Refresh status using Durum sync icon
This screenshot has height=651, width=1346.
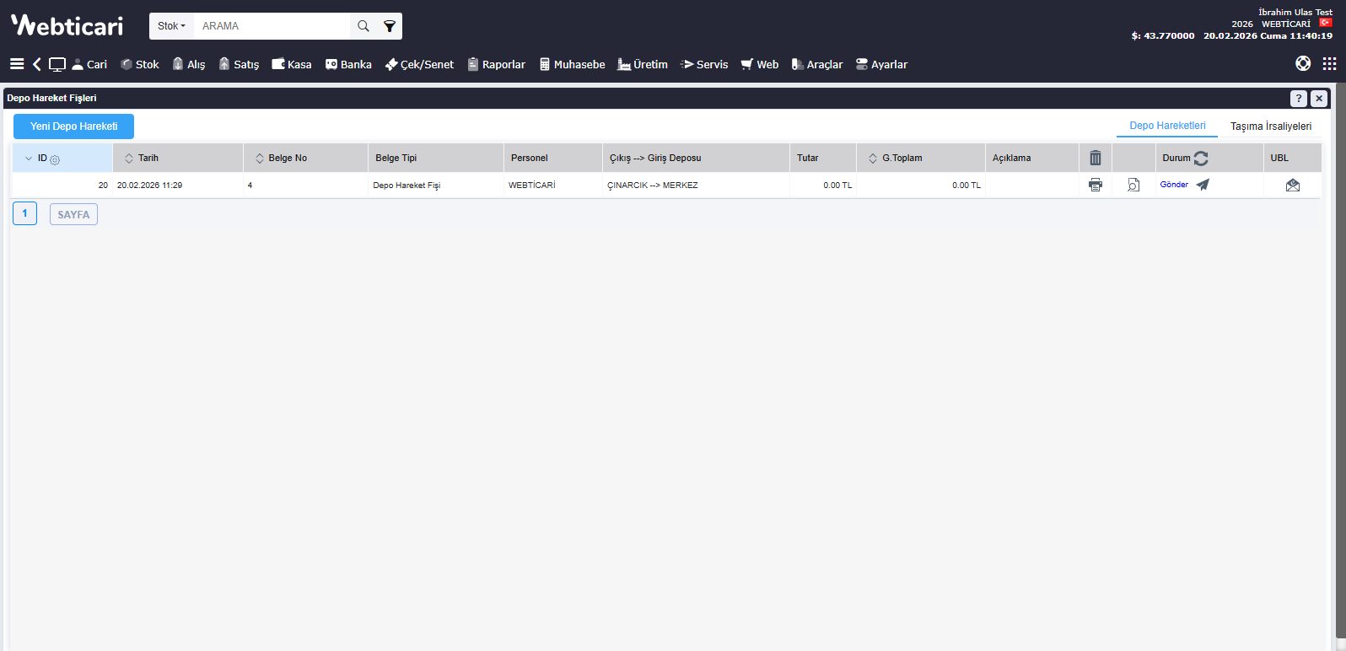[1201, 158]
